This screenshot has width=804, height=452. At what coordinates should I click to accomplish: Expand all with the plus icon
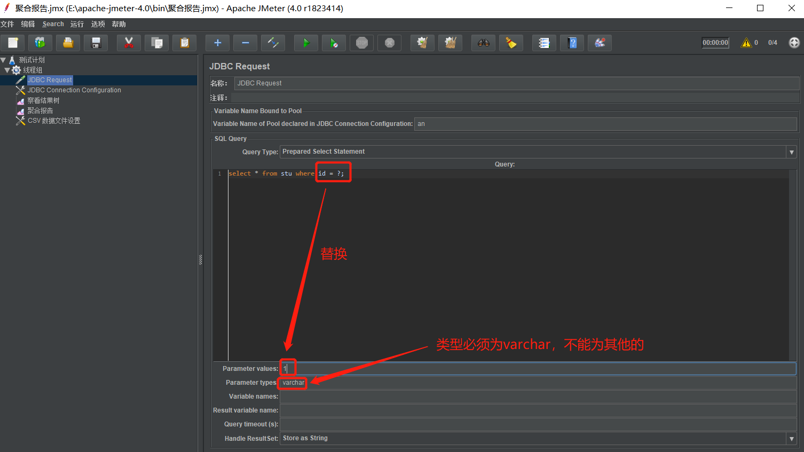(218, 43)
